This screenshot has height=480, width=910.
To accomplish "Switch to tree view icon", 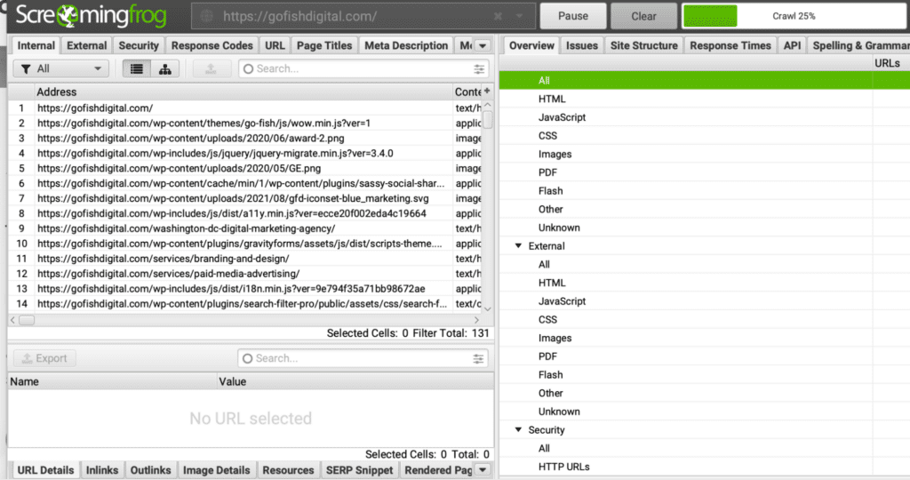I will pyautogui.click(x=164, y=69).
